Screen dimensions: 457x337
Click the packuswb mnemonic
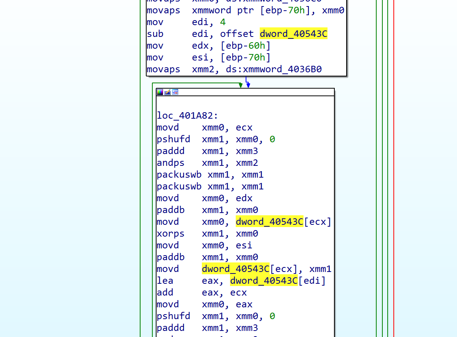[179, 174]
